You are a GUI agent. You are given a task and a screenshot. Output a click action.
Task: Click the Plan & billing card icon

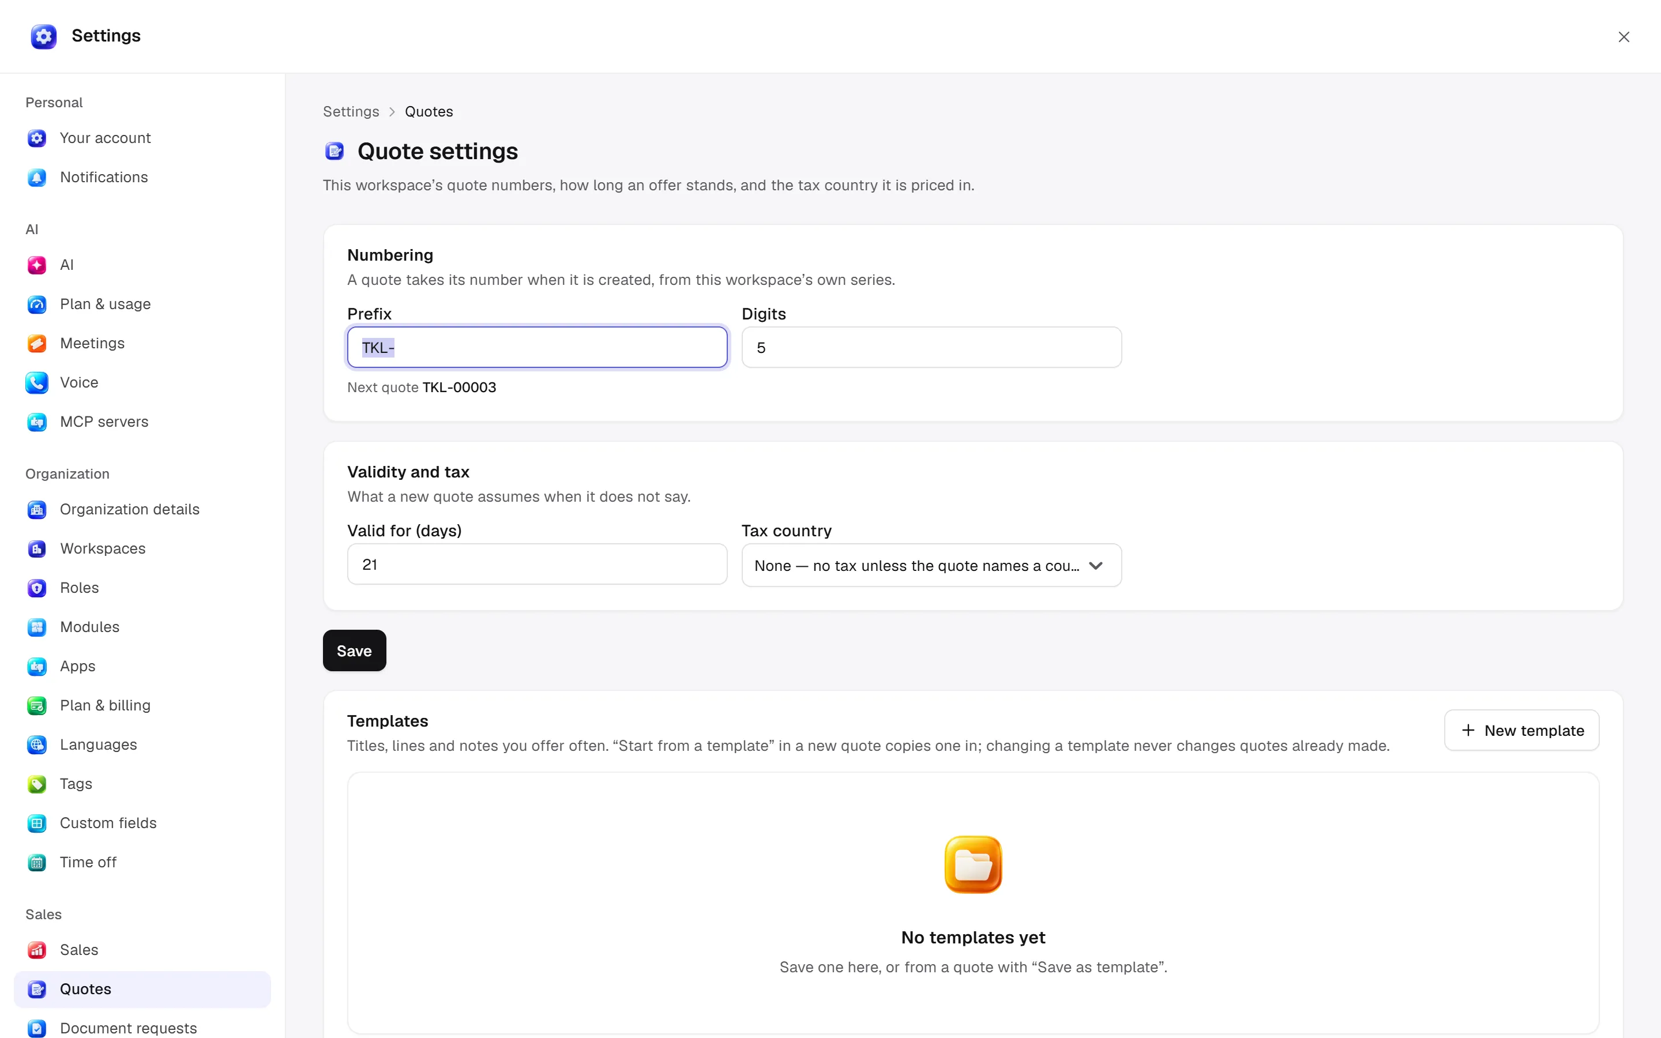coord(37,705)
